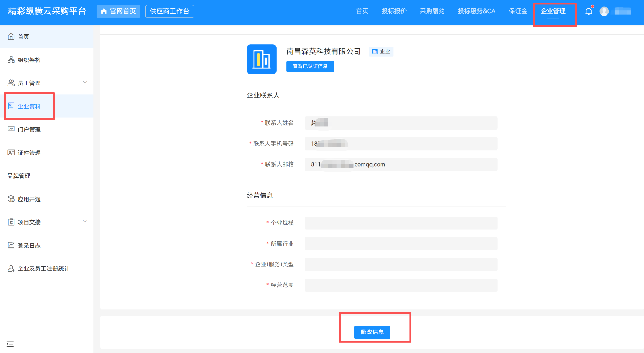Click the 查看已认证信息 button

pos(310,66)
